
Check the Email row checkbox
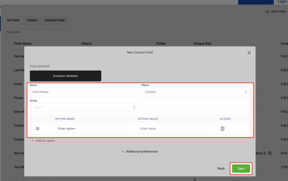[x=8, y=84]
